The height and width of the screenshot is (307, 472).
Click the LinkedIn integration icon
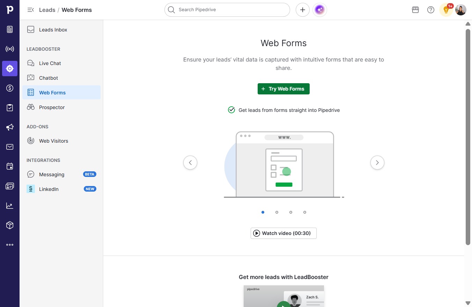31,189
